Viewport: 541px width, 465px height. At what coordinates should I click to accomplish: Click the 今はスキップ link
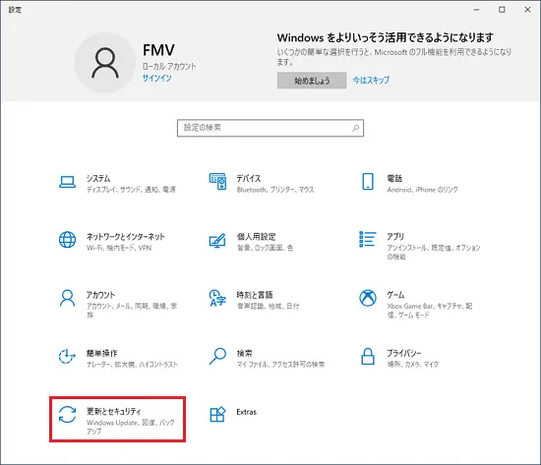[371, 81]
